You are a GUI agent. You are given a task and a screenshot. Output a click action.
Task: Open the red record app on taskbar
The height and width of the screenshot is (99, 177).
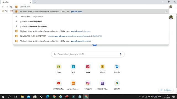point(67,97)
